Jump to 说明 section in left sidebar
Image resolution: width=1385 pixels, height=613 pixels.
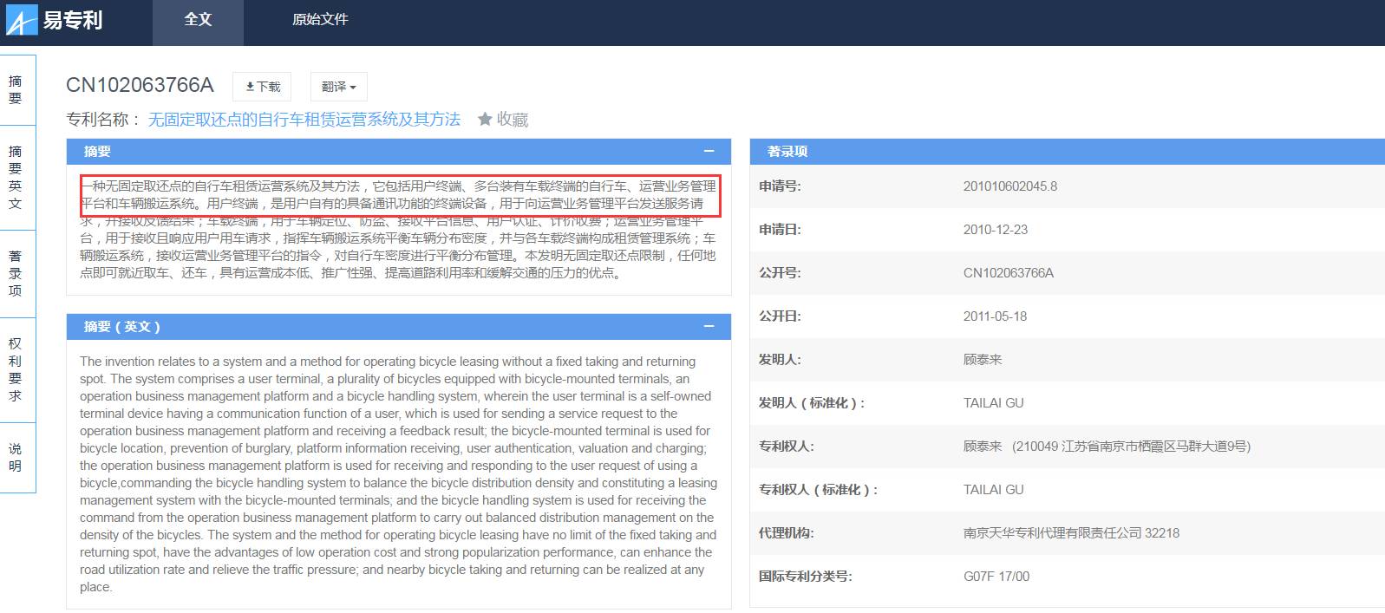pos(16,457)
